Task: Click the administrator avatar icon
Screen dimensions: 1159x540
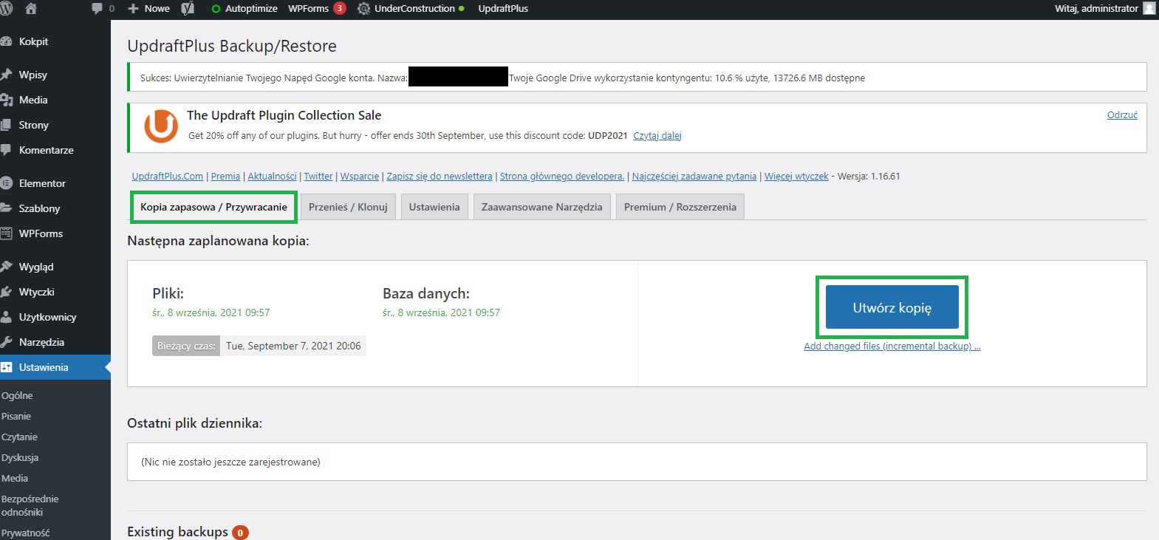Action: 1149,9
